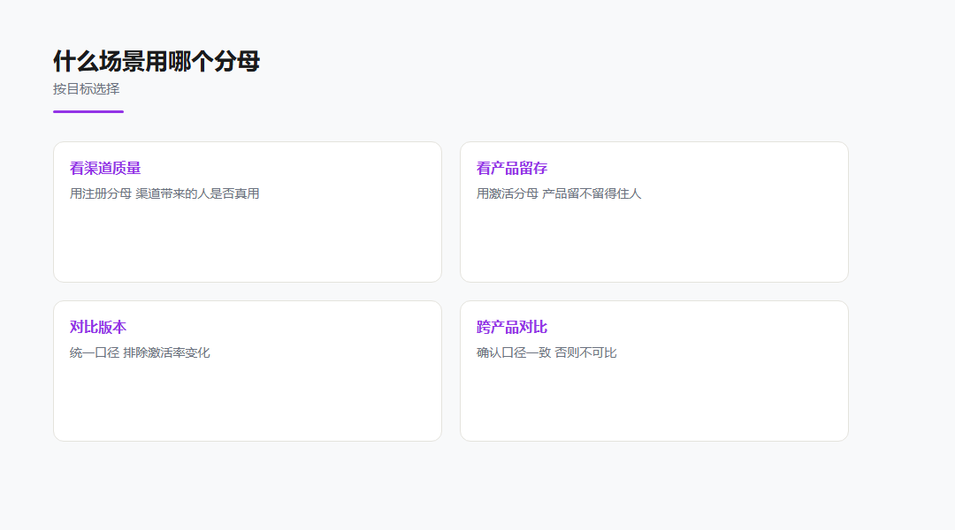955x530 pixels.
Task: Select the 对比版本 card title
Action: point(98,327)
